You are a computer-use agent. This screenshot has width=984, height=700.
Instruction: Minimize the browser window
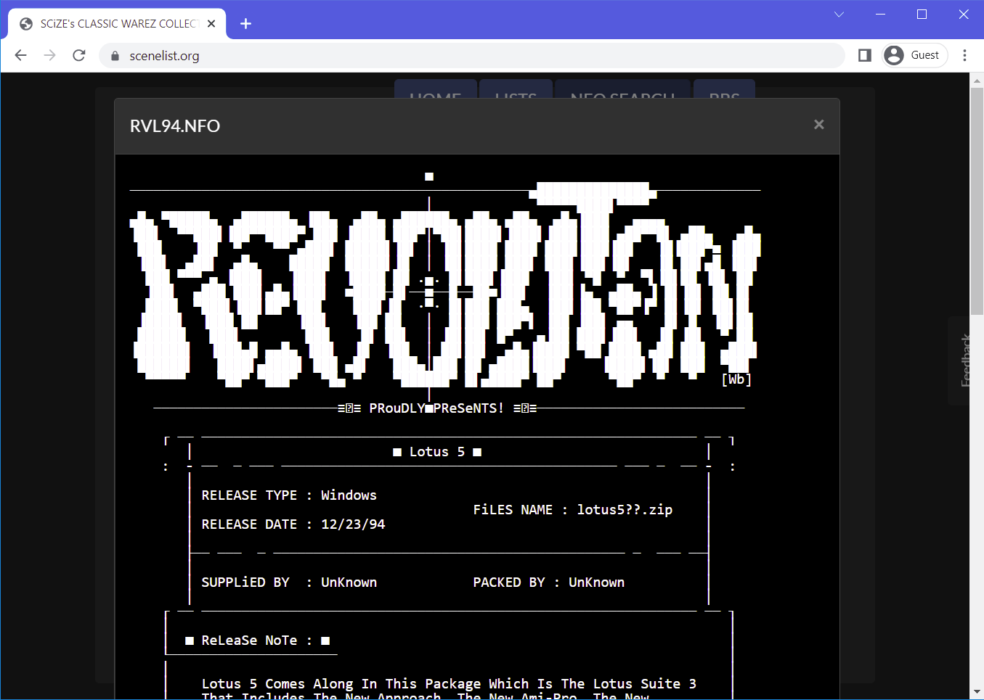[880, 15]
